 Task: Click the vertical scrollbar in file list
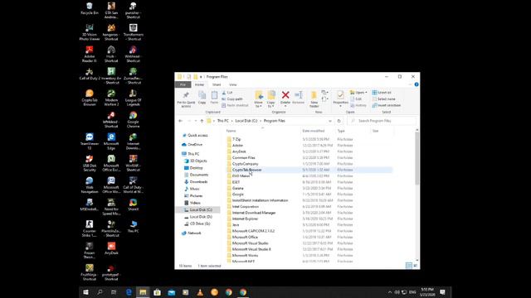pyautogui.click(x=417, y=158)
